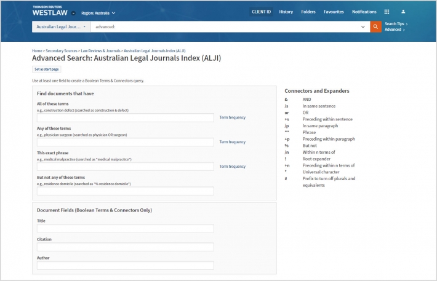Open the Favourites menu
Viewport: 437px width, 281px height.
(334, 12)
